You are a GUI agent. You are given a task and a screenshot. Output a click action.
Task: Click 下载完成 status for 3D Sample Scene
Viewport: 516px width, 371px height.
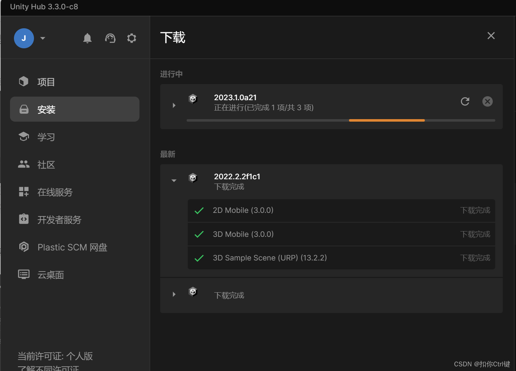475,258
